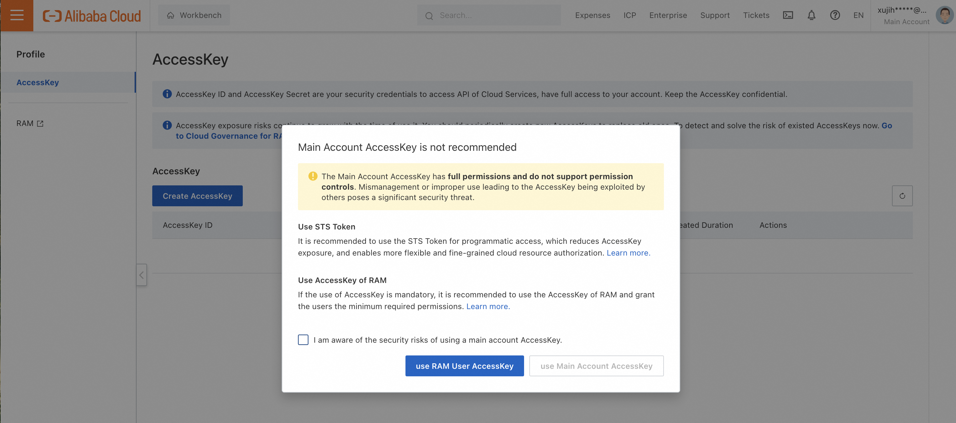Click use Main Account AccessKey button
Screen dimensions: 956x423
[x=596, y=366]
